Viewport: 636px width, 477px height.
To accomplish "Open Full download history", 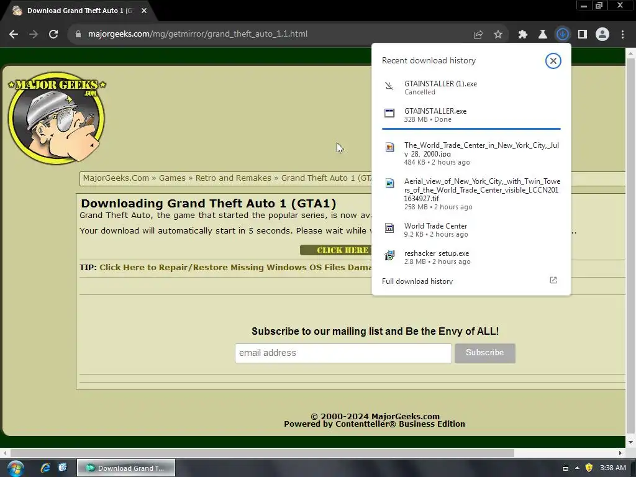I will pos(417,281).
